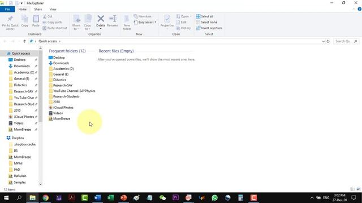This screenshot has width=362, height=203.
Task: Open Quick Access Toolbar customize dropdown
Action: click(x=21, y=3)
